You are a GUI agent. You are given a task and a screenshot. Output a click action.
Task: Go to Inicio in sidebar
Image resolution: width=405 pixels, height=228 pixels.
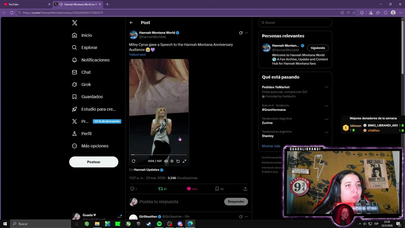[x=82, y=35]
